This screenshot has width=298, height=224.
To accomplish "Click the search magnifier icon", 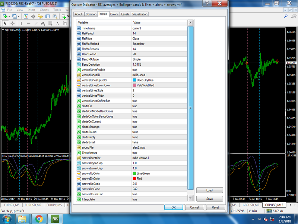I will click(x=286, y=16).
